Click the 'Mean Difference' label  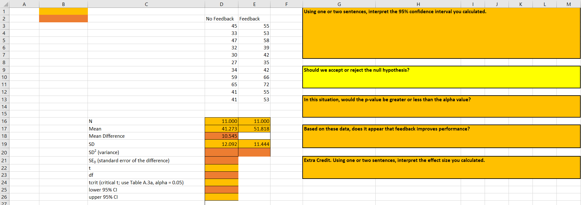107,136
